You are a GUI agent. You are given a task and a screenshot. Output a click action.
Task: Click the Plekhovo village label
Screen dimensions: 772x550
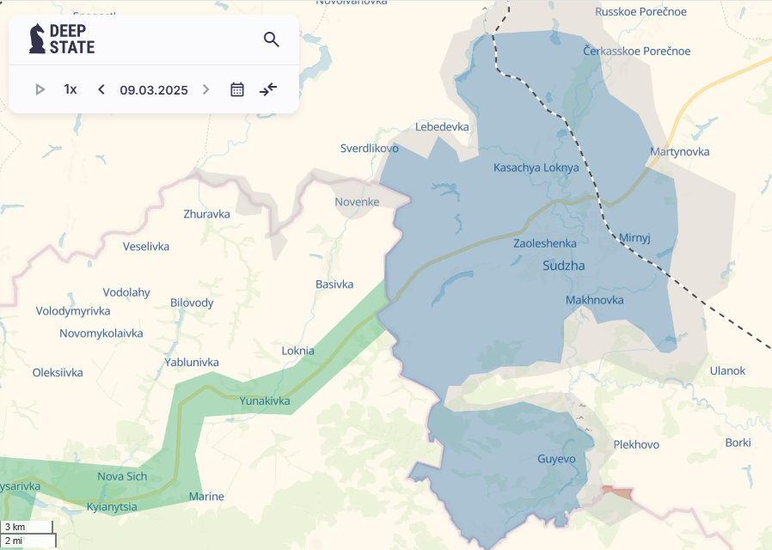[x=636, y=444]
